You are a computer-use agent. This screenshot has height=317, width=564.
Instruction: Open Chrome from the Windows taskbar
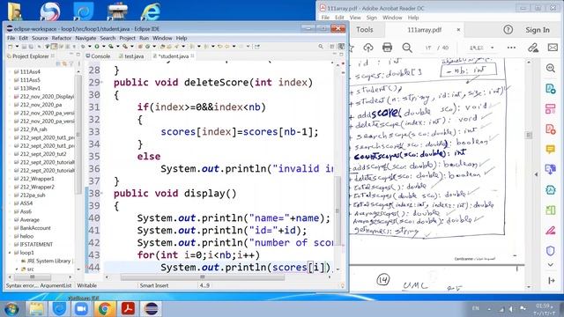[105, 309]
